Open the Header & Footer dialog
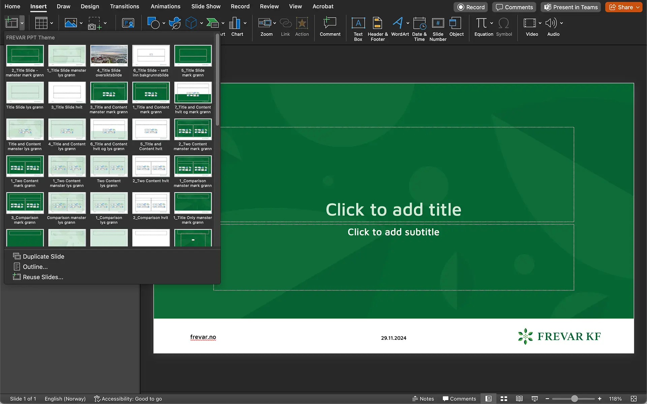 377,24
